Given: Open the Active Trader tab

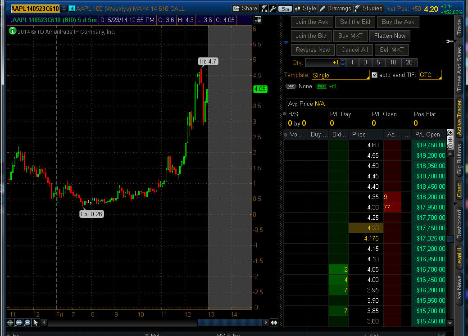Looking at the screenshot, I should [x=459, y=118].
